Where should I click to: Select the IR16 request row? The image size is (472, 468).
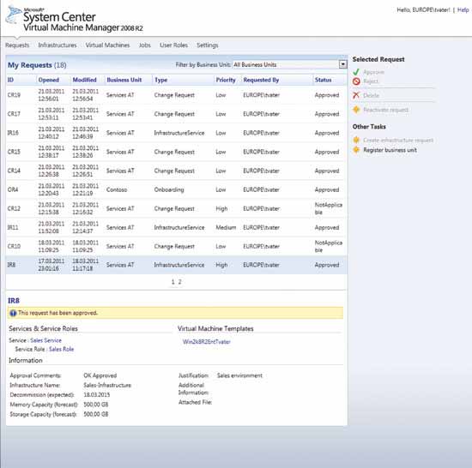click(176, 133)
